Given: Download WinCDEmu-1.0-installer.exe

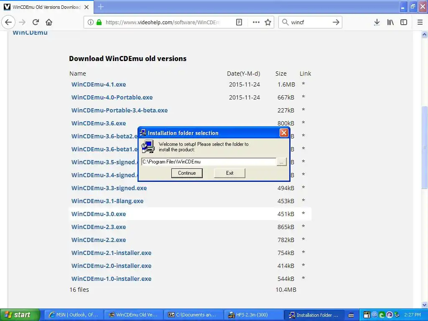Looking at the screenshot, I should point(111,279).
